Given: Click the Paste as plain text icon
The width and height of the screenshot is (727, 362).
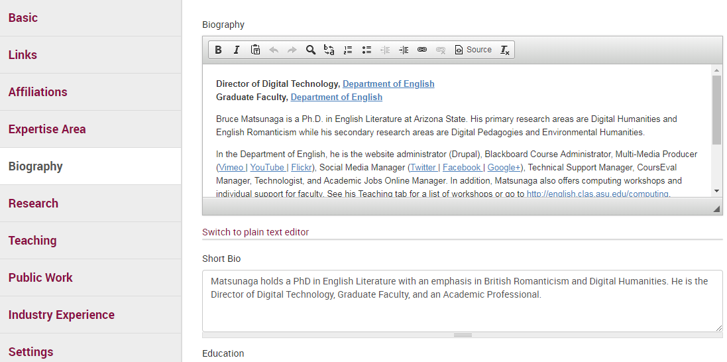Looking at the screenshot, I should coord(255,50).
